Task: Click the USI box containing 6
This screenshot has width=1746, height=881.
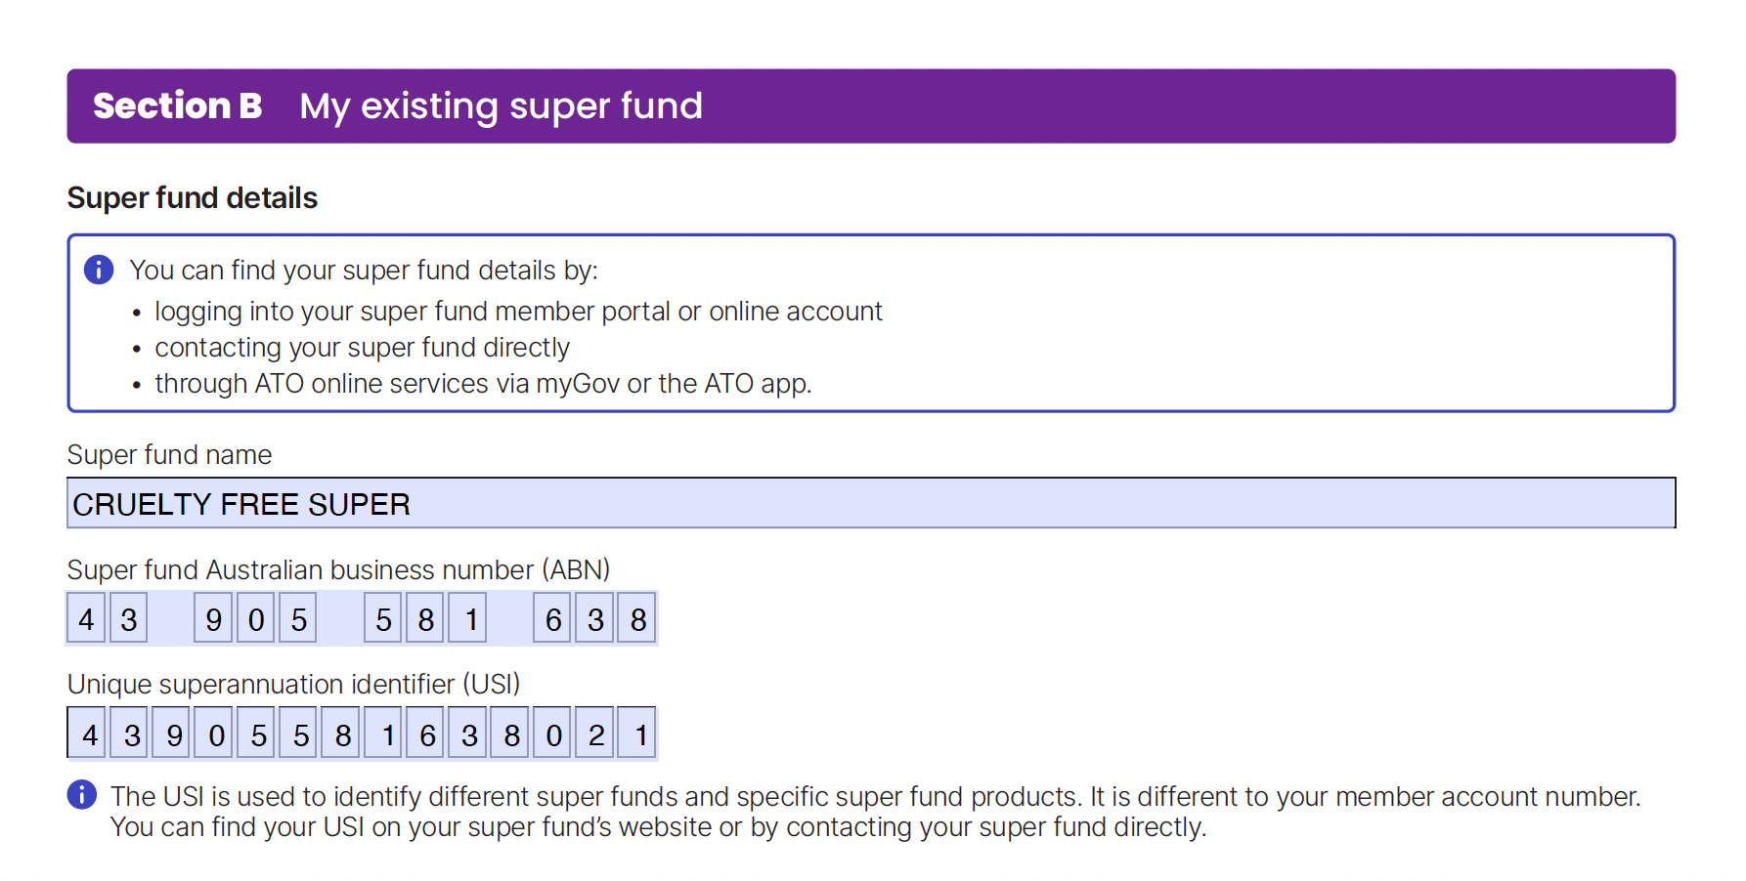Action: [x=427, y=734]
